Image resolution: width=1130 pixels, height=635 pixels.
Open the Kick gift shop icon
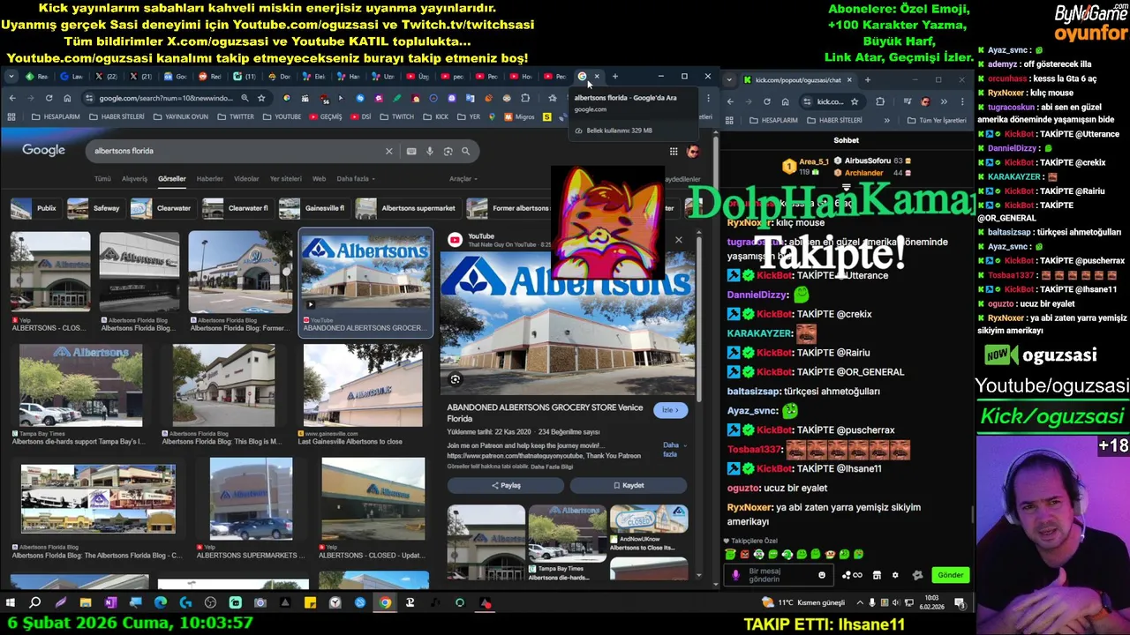coord(877,575)
